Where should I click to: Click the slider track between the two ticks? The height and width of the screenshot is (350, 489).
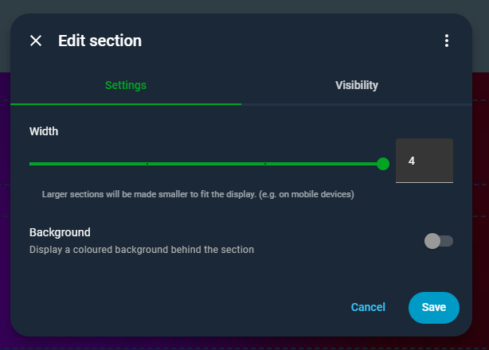pos(206,164)
